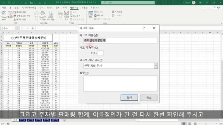Open Excel 추가 기능 gear icon
This screenshot has height=125, width=223.
click(43, 16)
